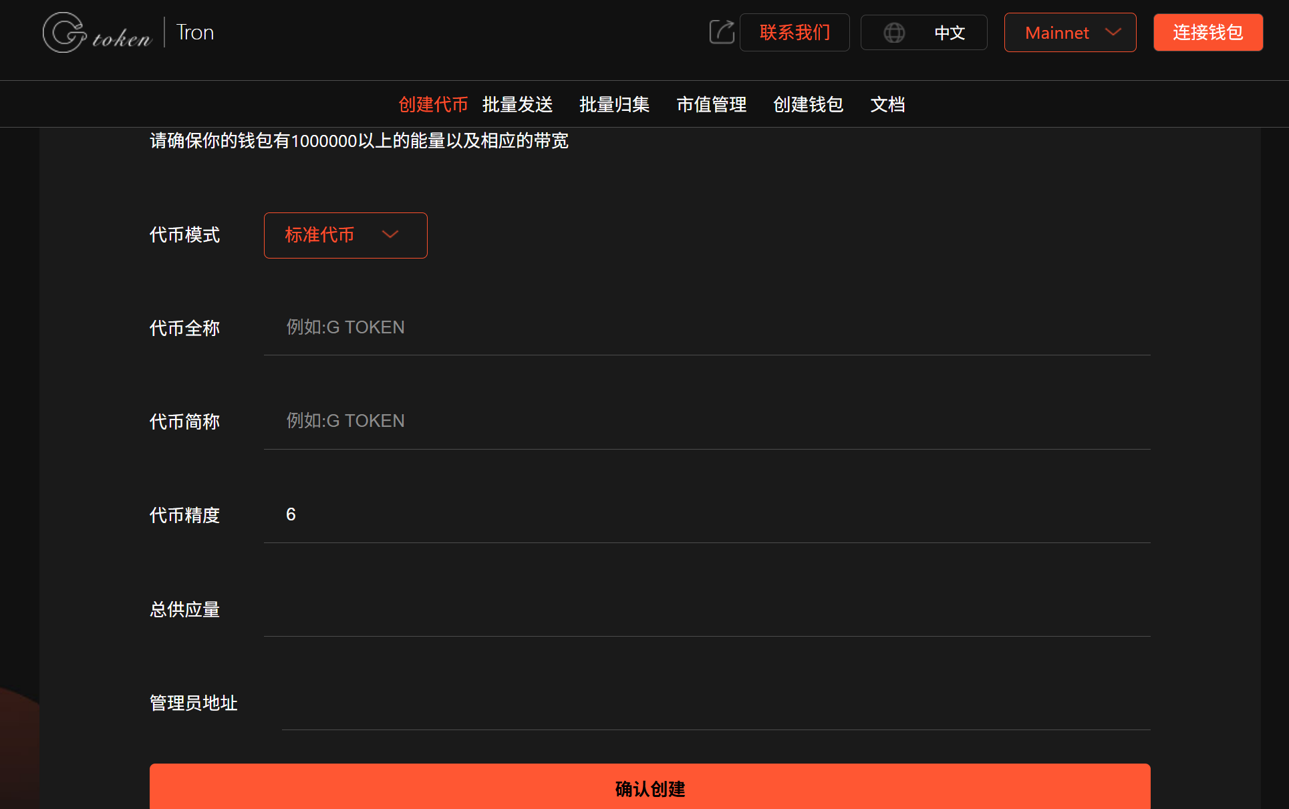Open the 批量归集 tab
1289x809 pixels.
coord(614,104)
